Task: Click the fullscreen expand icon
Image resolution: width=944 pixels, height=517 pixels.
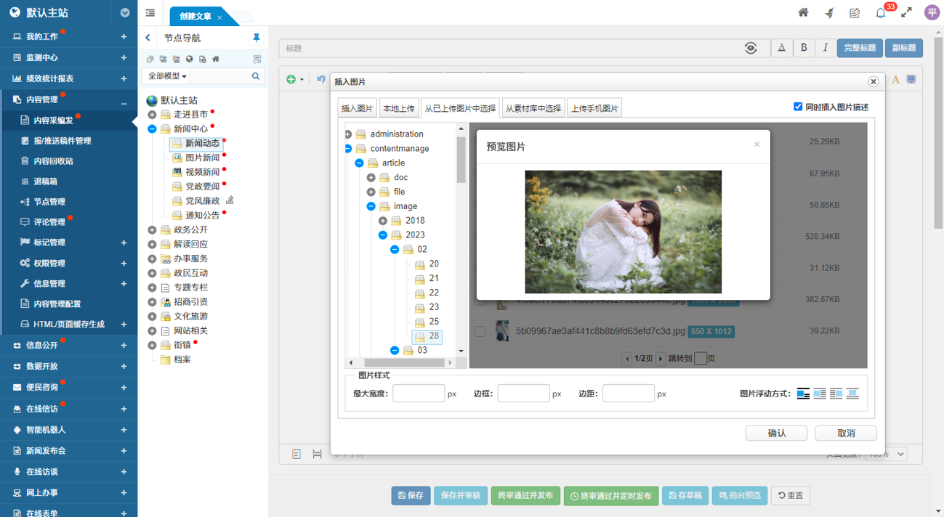Action: tap(906, 12)
